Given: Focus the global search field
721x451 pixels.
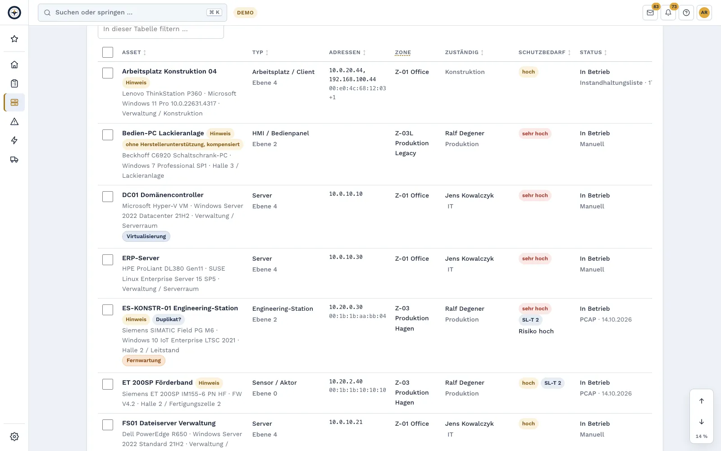Looking at the screenshot, I should click(x=132, y=13).
